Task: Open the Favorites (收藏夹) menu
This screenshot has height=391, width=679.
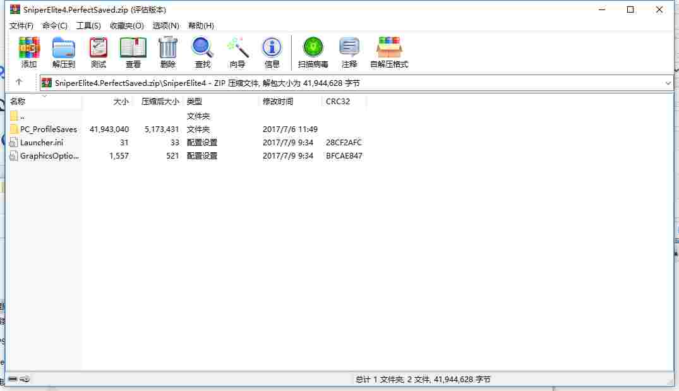Action: (x=126, y=25)
